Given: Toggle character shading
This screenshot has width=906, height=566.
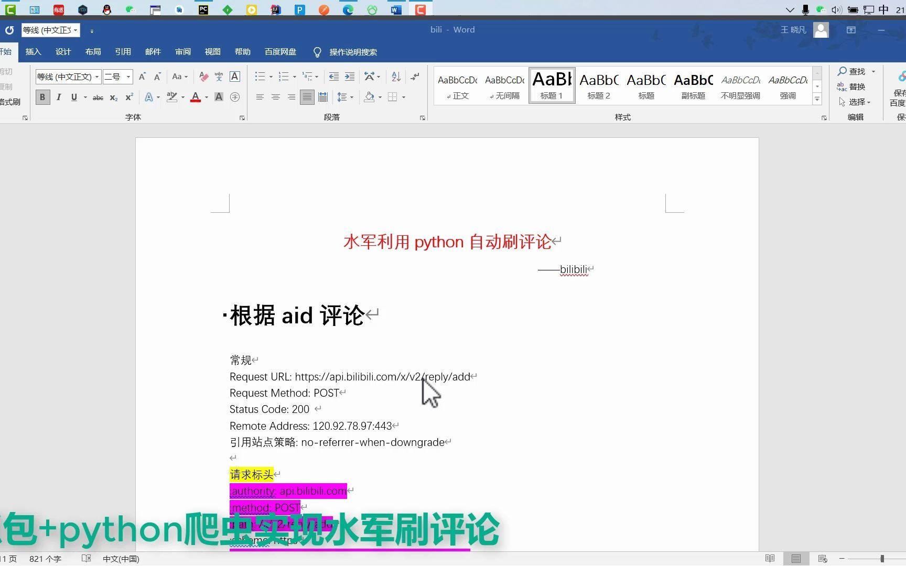Looking at the screenshot, I should tap(219, 97).
